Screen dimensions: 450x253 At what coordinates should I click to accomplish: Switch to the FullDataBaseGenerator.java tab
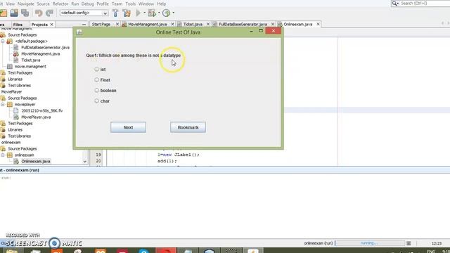(x=243, y=25)
